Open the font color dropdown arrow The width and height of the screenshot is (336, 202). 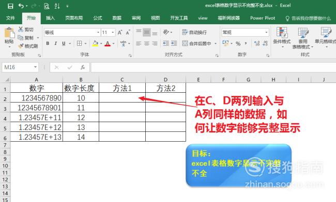114,44
